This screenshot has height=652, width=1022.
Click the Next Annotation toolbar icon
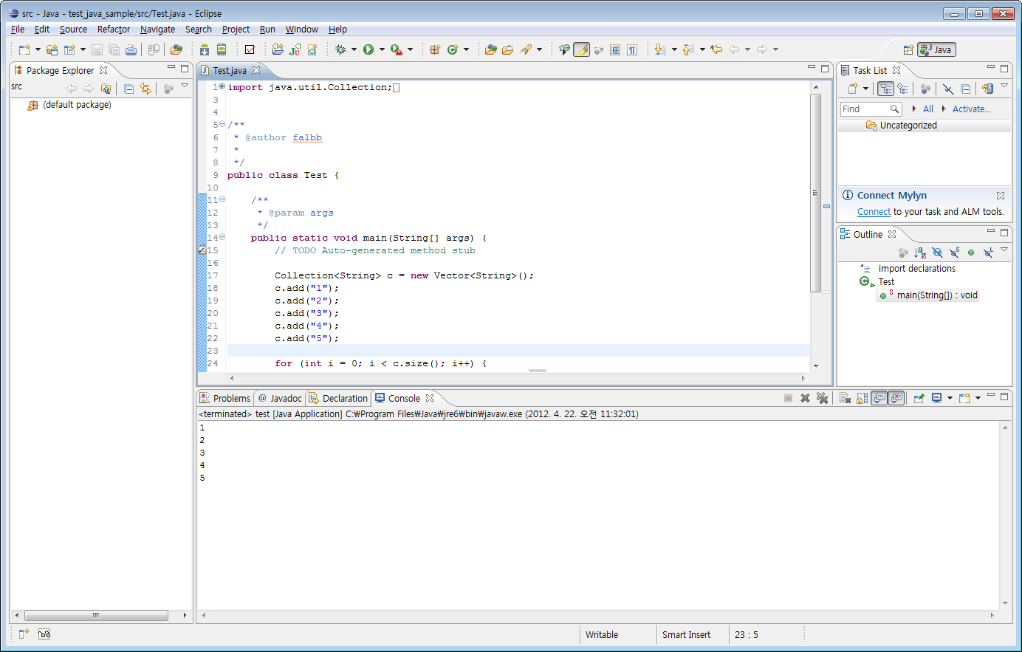click(x=660, y=49)
